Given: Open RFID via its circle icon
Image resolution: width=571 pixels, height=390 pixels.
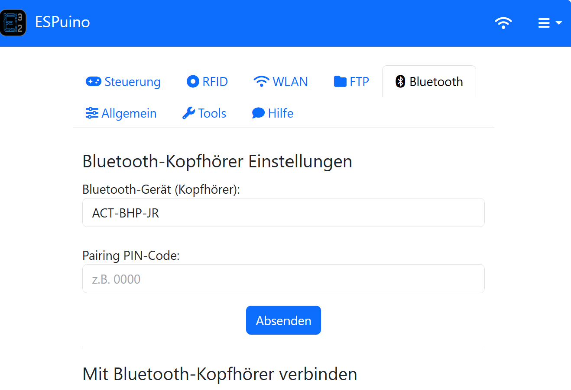Looking at the screenshot, I should (x=193, y=81).
